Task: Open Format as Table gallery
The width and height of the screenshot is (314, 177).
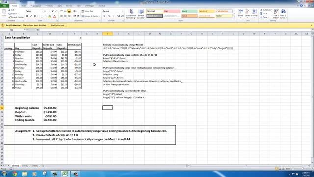Action: tap(141, 14)
